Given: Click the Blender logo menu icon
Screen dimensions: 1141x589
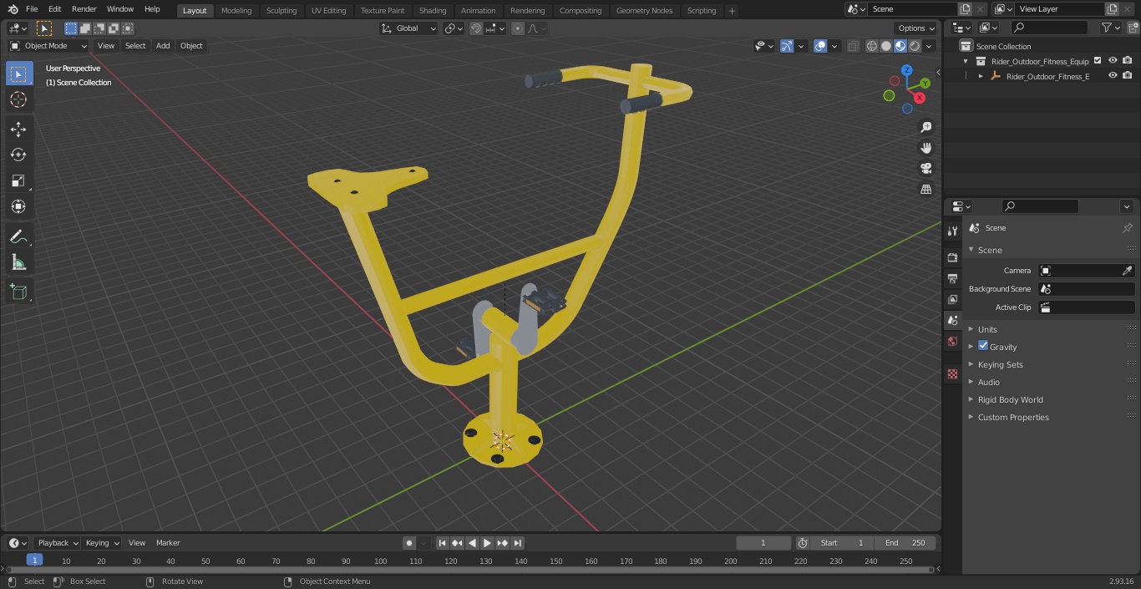Looking at the screenshot, I should point(13,9).
